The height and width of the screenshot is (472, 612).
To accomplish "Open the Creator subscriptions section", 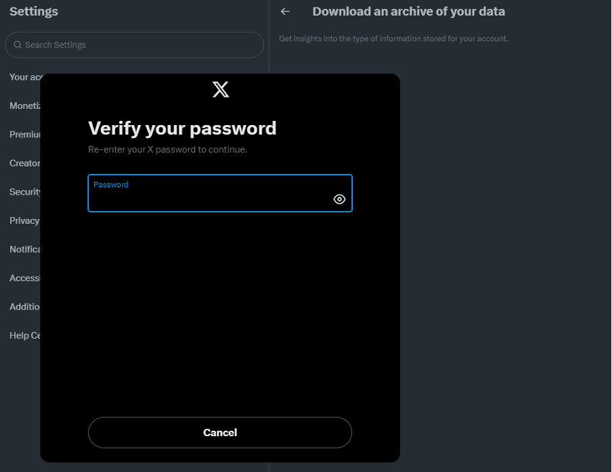I will click(25, 163).
